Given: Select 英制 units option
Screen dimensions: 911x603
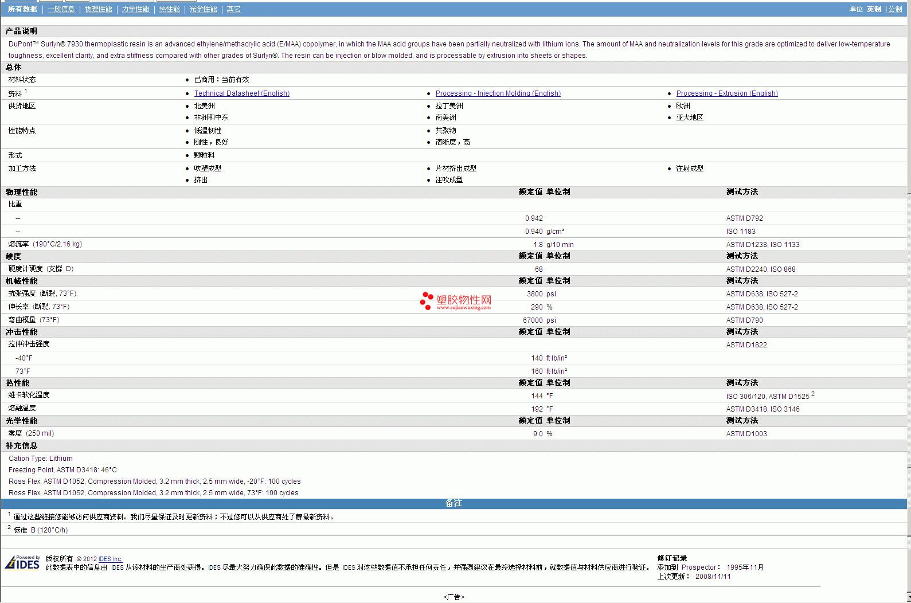Looking at the screenshot, I should 874,9.
